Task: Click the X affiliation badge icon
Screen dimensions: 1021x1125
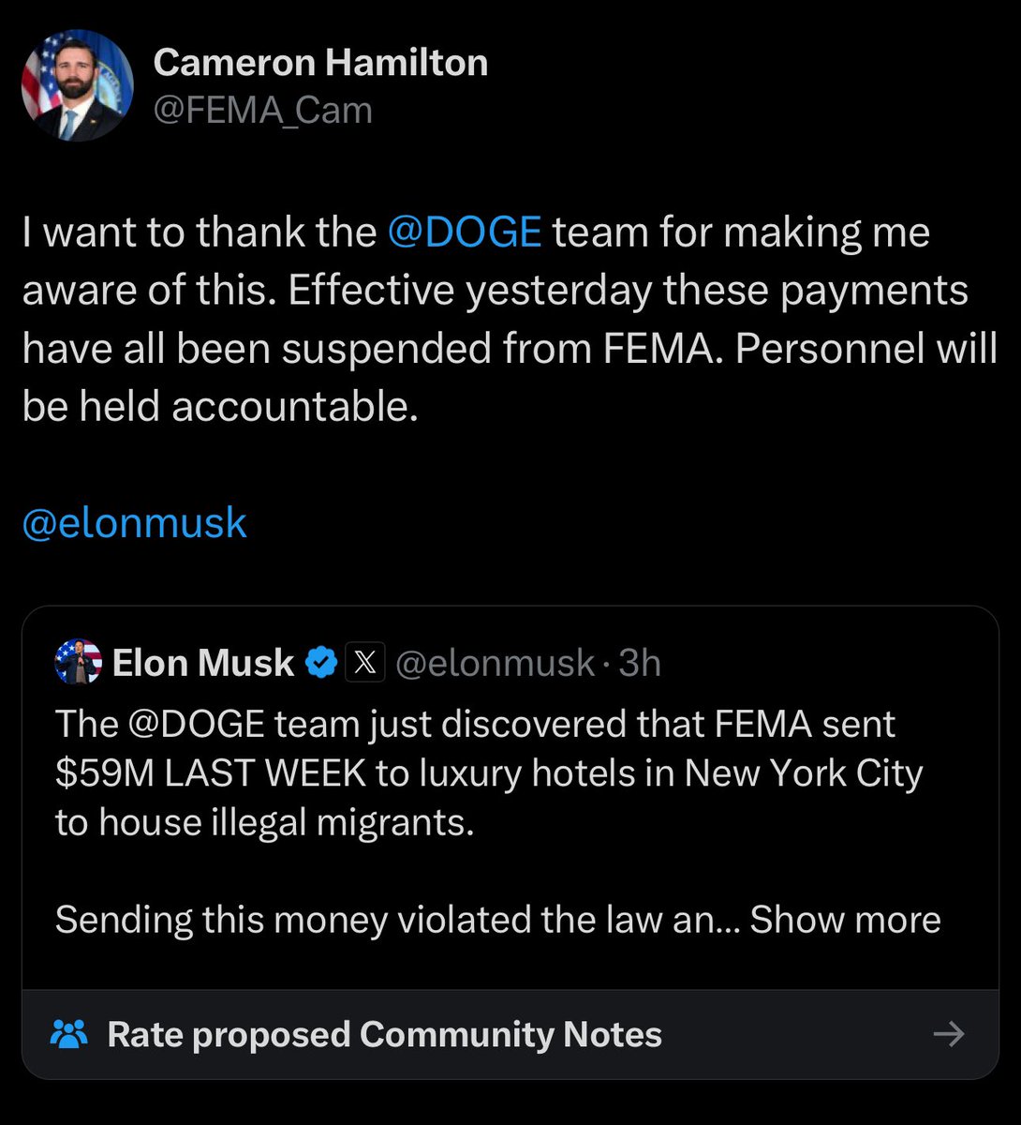Action: [365, 664]
